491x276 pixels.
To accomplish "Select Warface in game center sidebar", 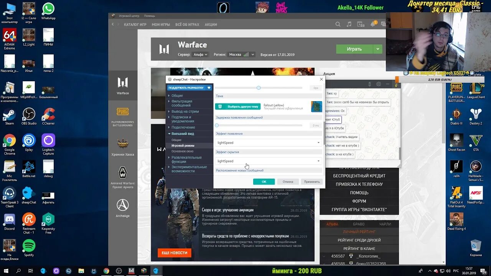I will pos(123,85).
